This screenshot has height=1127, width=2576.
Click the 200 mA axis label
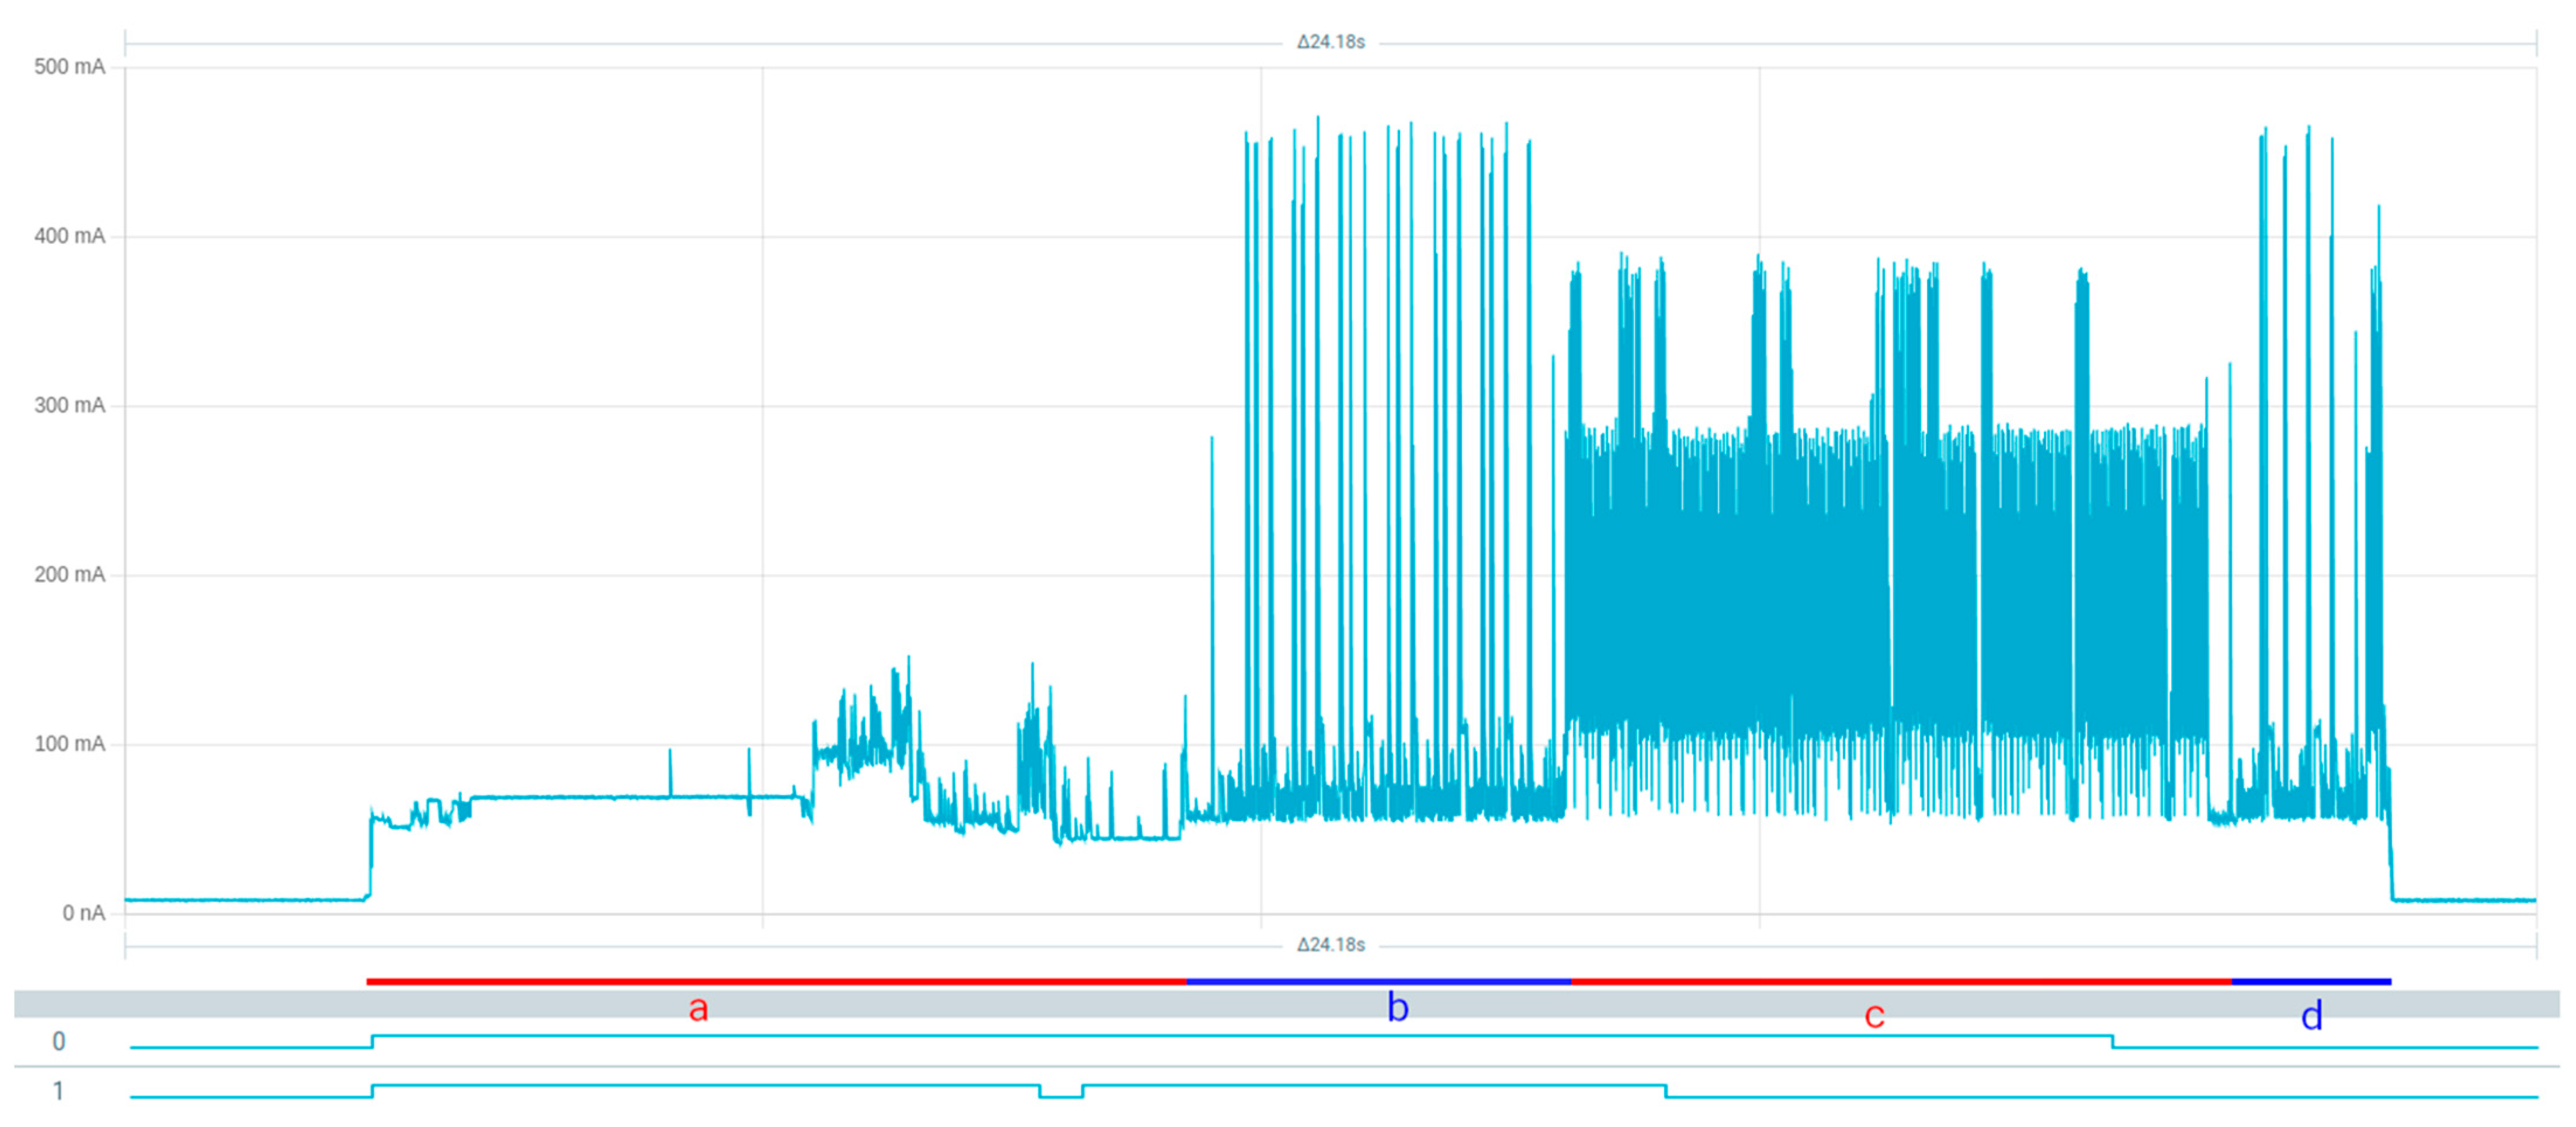(69, 574)
